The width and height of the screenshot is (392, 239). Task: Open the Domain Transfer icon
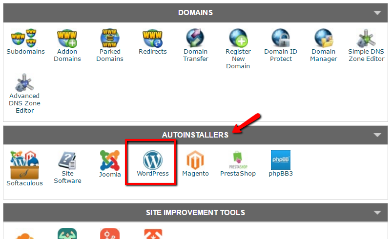coord(195,38)
